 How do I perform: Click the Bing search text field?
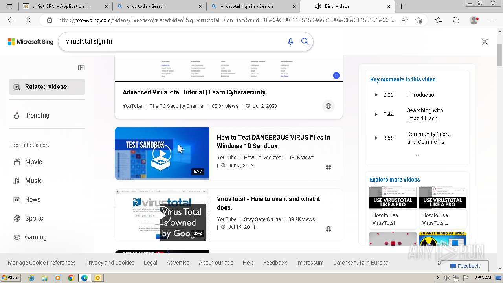tap(173, 41)
